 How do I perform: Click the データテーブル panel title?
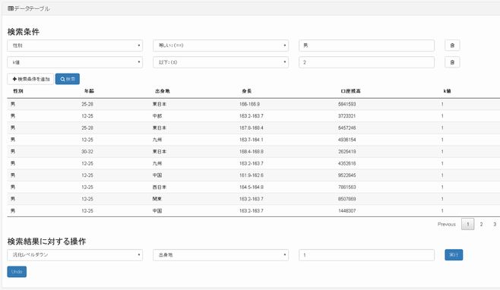[x=32, y=8]
